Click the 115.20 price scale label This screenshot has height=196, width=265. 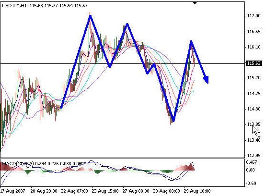click(253, 78)
